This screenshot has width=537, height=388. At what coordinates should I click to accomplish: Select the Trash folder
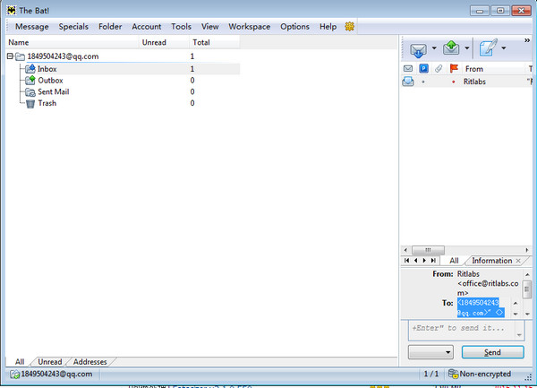coord(48,103)
